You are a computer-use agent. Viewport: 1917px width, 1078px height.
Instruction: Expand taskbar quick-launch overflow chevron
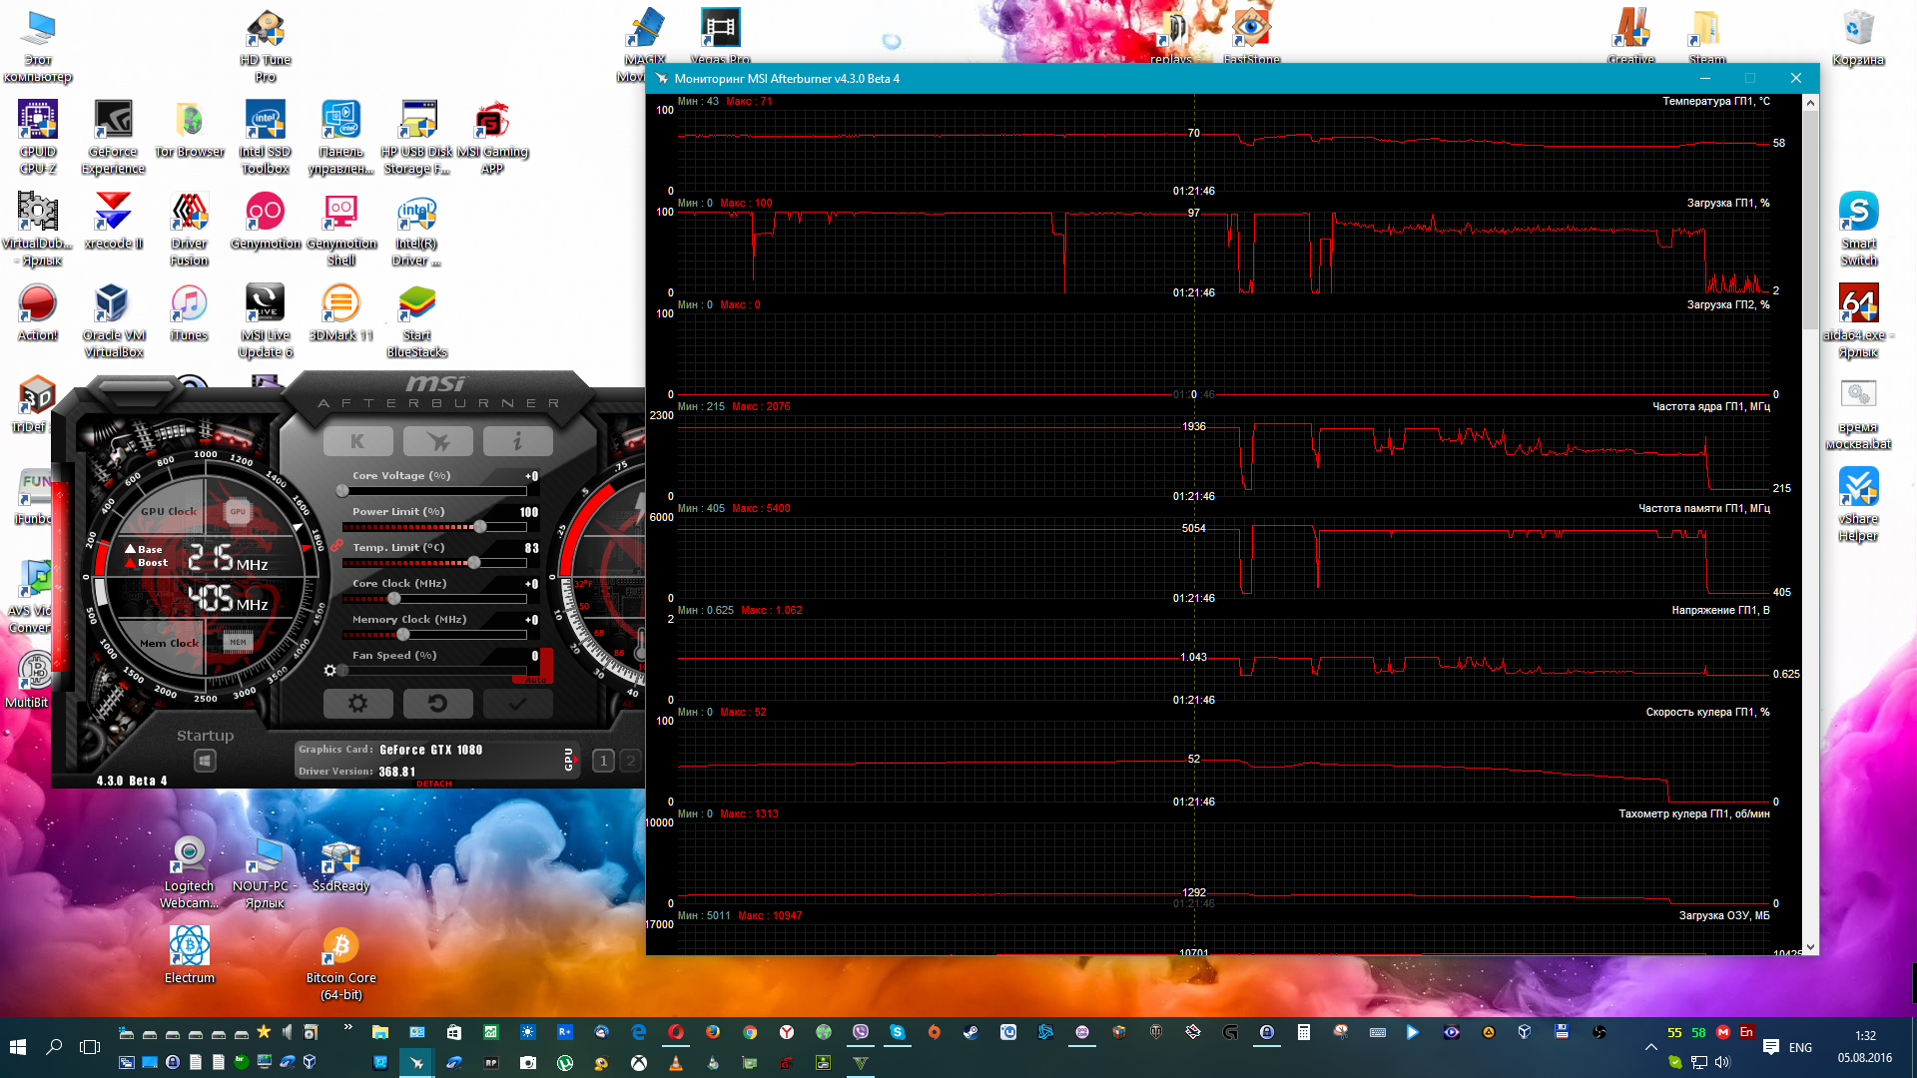(347, 1027)
